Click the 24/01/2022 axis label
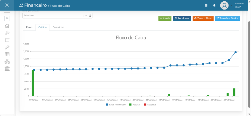This screenshot has width=251, height=116. (60, 99)
